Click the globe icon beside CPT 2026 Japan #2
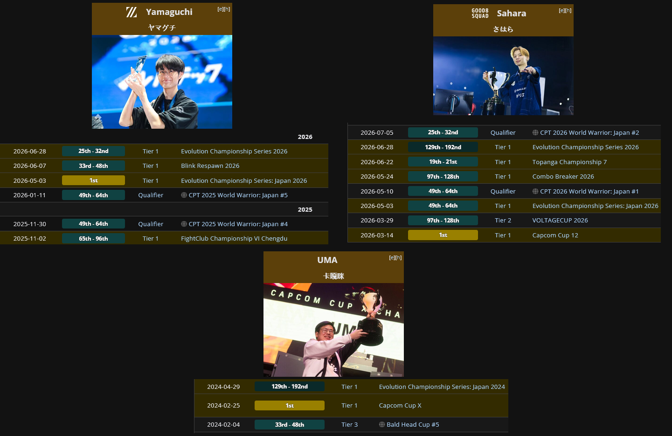 [x=535, y=132]
